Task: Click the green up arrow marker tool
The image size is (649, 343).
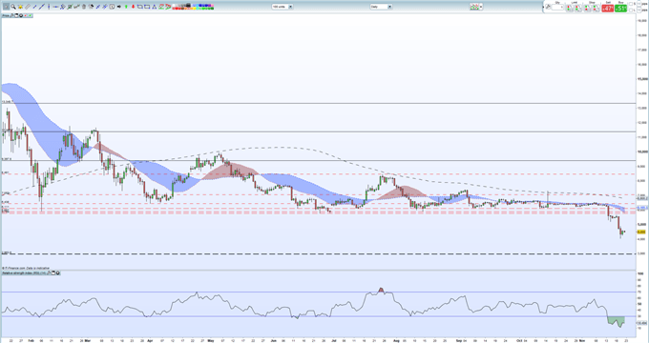Action: (126, 7)
